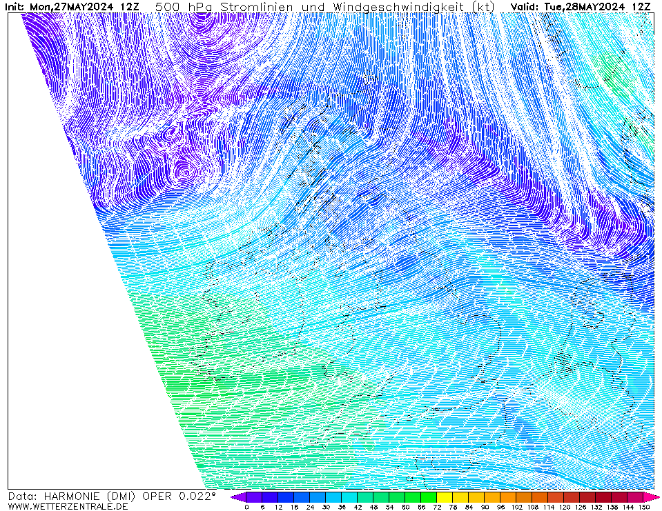Click the '72' legend value label

[x=437, y=507]
